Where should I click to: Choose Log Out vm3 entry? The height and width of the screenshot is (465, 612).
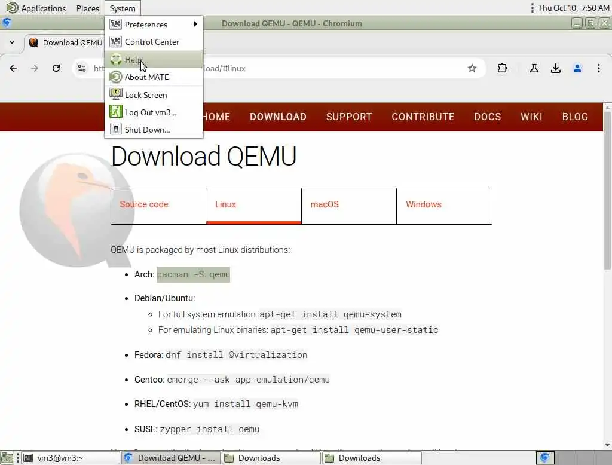pyautogui.click(x=154, y=112)
